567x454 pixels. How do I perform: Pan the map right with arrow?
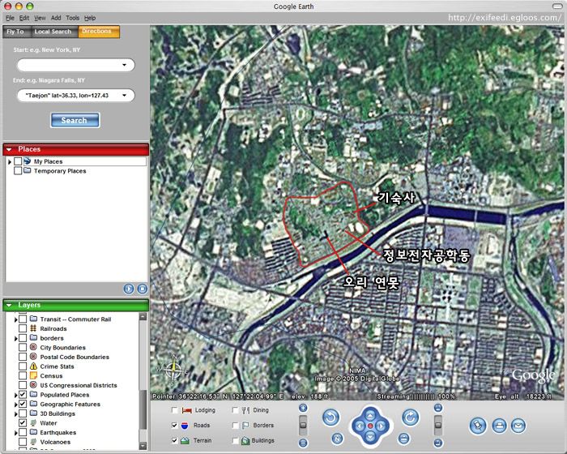click(x=382, y=426)
